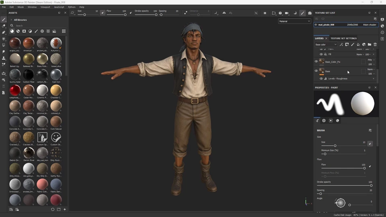Image resolution: width=386 pixels, height=217 pixels.
Task: Select the Clone stamp tool
Action: [x=4, y=58]
